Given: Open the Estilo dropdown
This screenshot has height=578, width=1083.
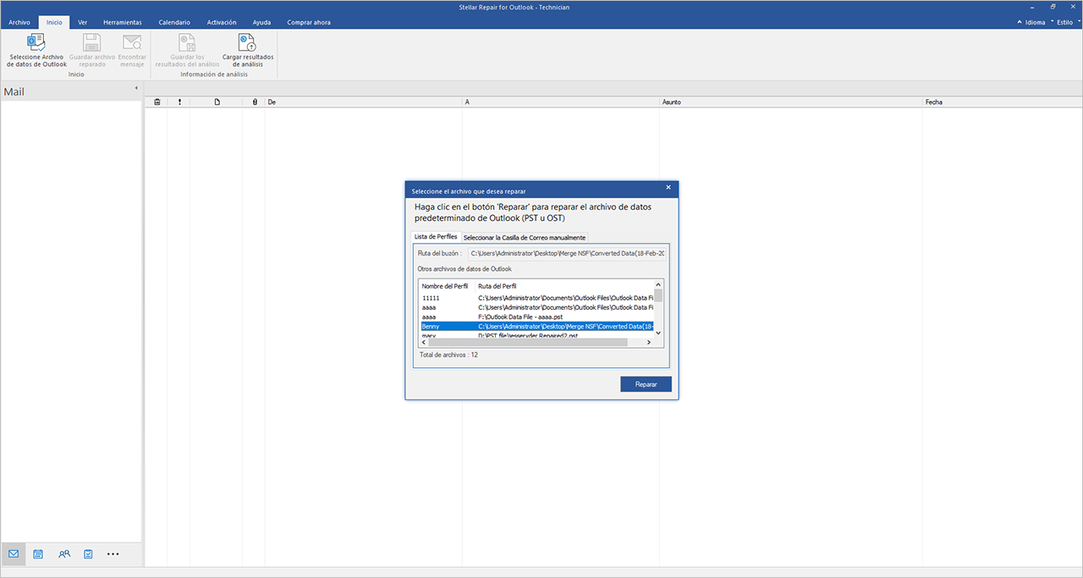Looking at the screenshot, I should (1064, 23).
